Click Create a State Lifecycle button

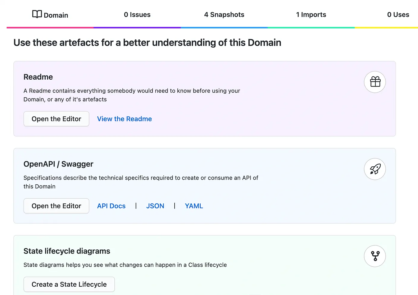[69, 284]
